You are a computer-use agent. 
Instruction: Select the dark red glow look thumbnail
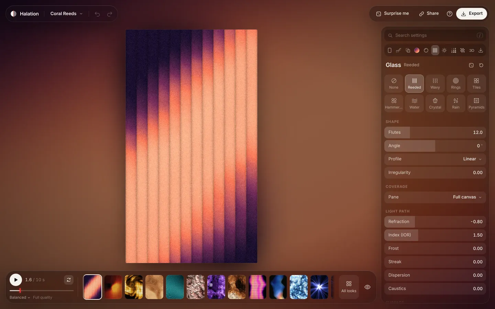click(113, 287)
